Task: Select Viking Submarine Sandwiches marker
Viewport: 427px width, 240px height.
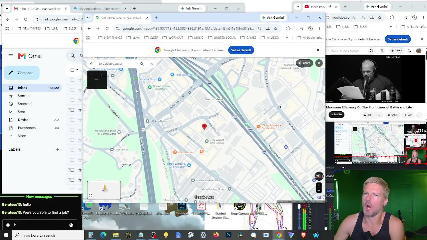Action: 259,127
